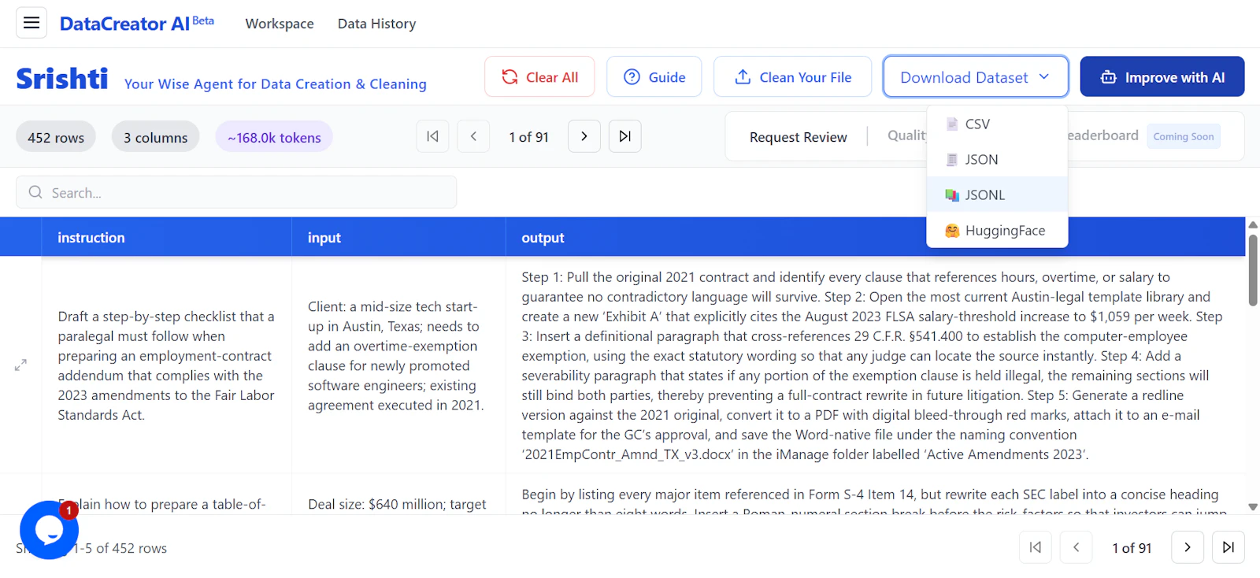Click the DataCreator AI logo
This screenshot has height=578, width=1260.
click(x=137, y=24)
